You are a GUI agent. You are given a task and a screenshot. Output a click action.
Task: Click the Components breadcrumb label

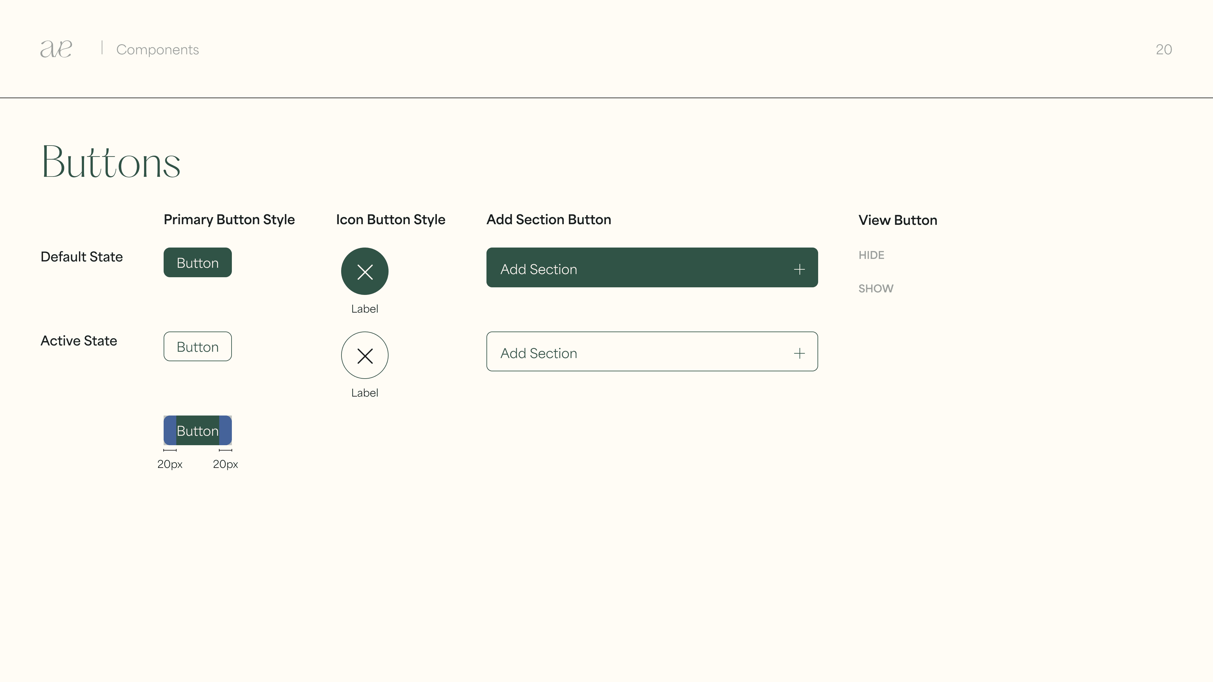157,50
